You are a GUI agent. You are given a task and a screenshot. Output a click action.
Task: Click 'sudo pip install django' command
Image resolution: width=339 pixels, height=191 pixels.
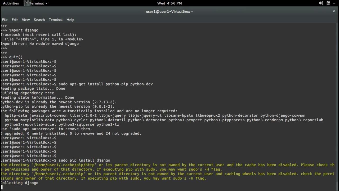tap(84, 160)
